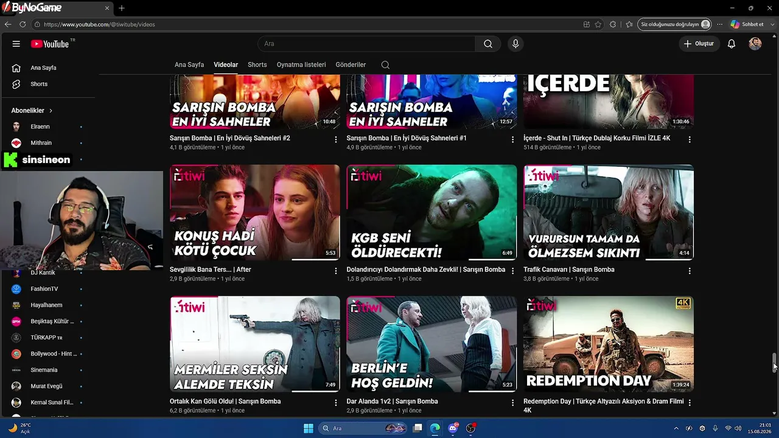This screenshot has width=779, height=438.
Task: Switch to the channel Ana Sayfa tab
Action: (189, 64)
